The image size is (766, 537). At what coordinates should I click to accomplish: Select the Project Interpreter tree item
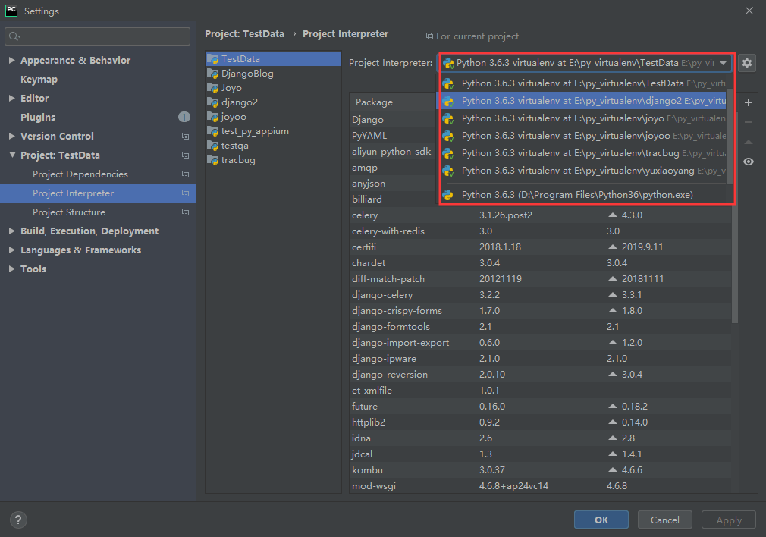point(98,193)
